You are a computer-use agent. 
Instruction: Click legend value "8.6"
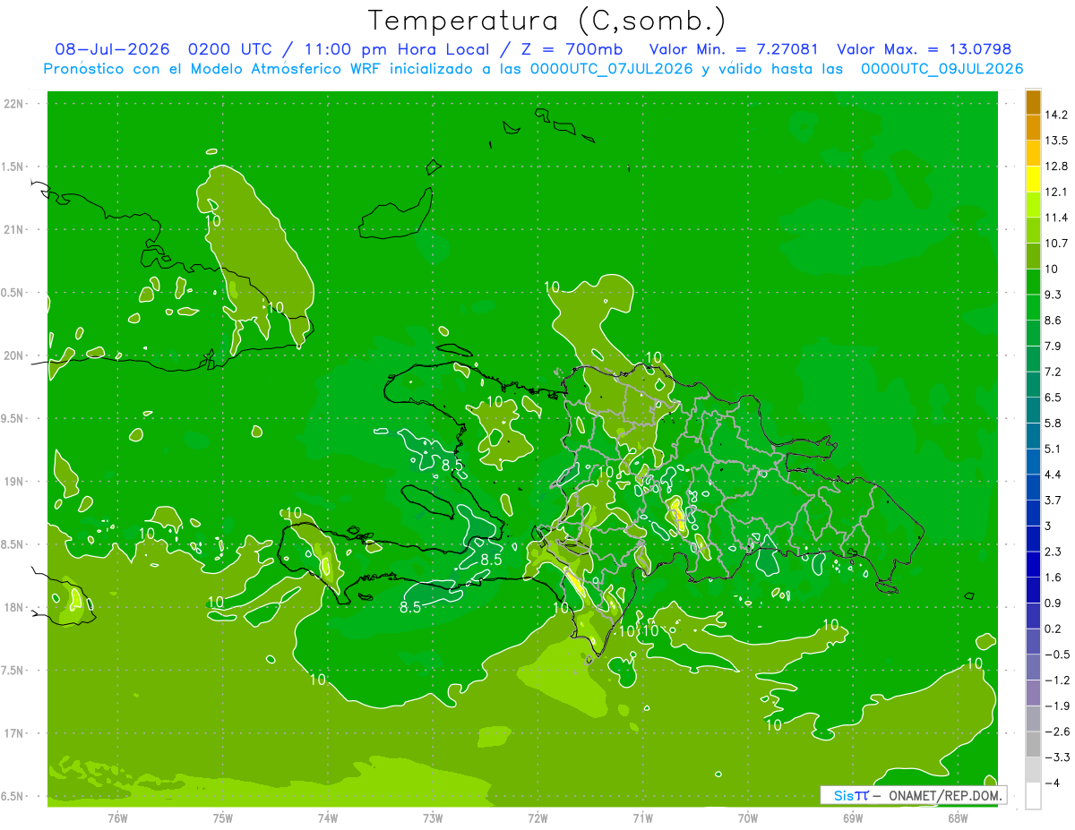pos(1053,320)
